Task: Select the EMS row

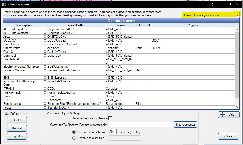Action: click(x=119, y=78)
